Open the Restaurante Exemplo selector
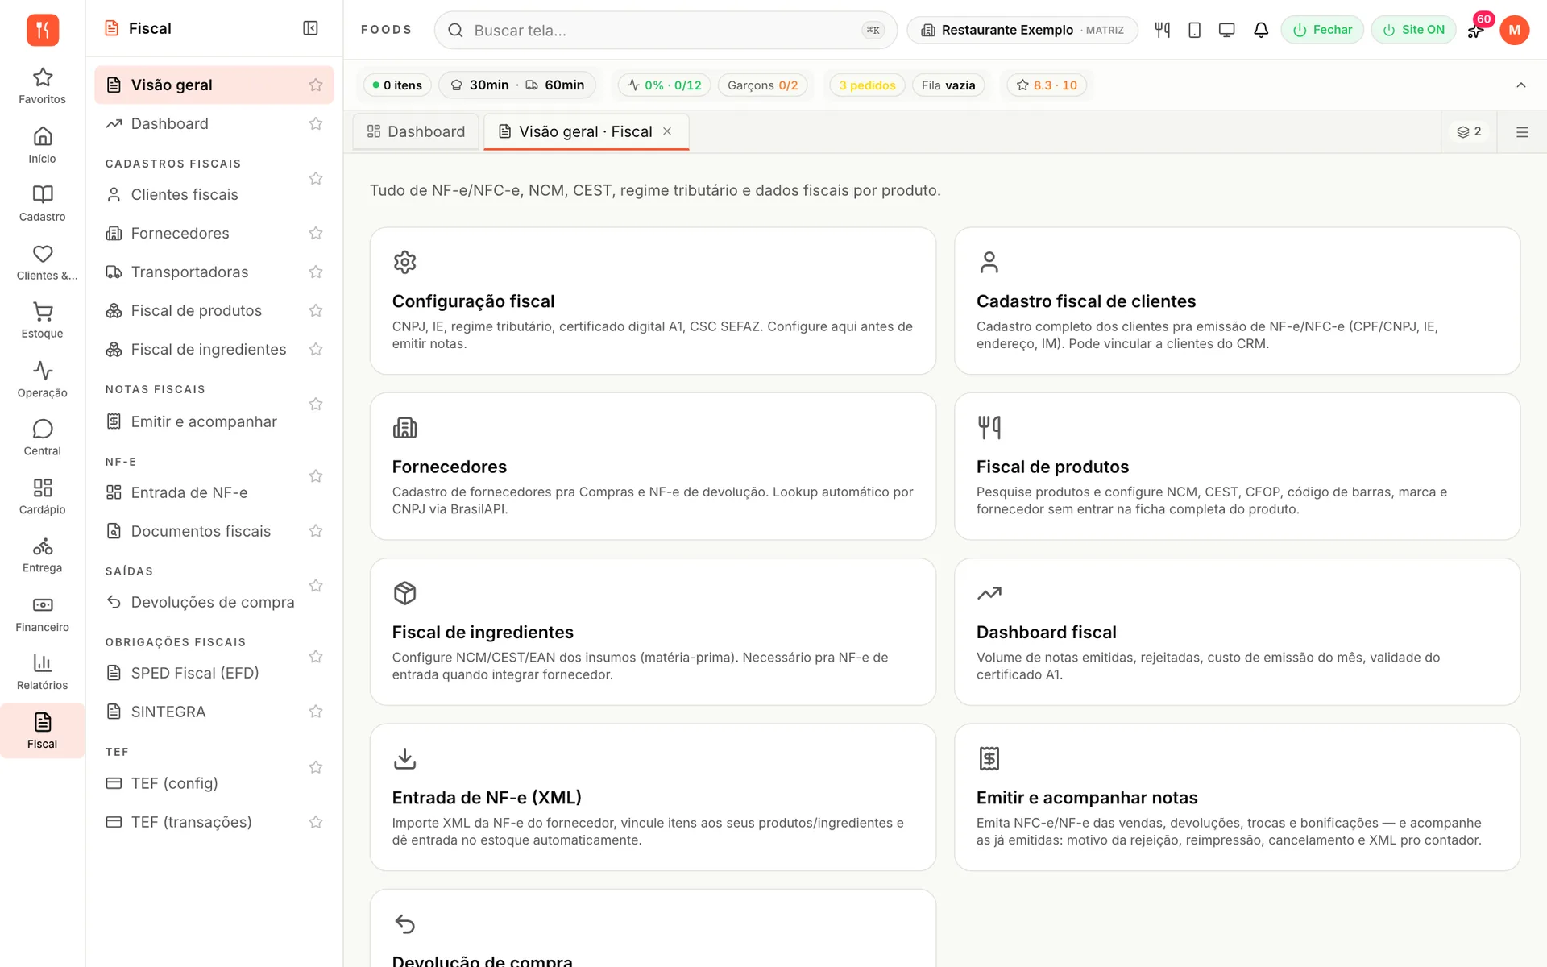 (1022, 30)
